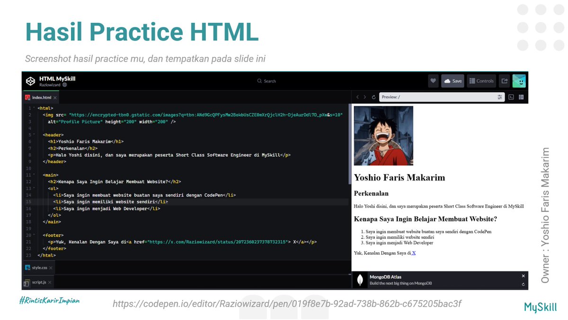Screen dimensions: 568x320
Task: Click the JS file icon on script.js tab
Action: pyautogui.click(x=27, y=282)
